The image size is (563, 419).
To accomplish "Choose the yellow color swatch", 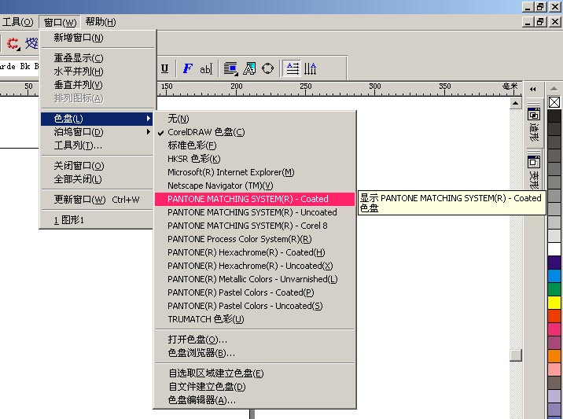I will 554,303.
